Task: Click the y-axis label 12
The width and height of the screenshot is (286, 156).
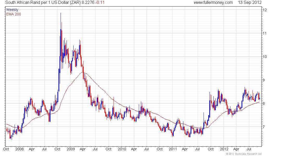Action: (264, 10)
